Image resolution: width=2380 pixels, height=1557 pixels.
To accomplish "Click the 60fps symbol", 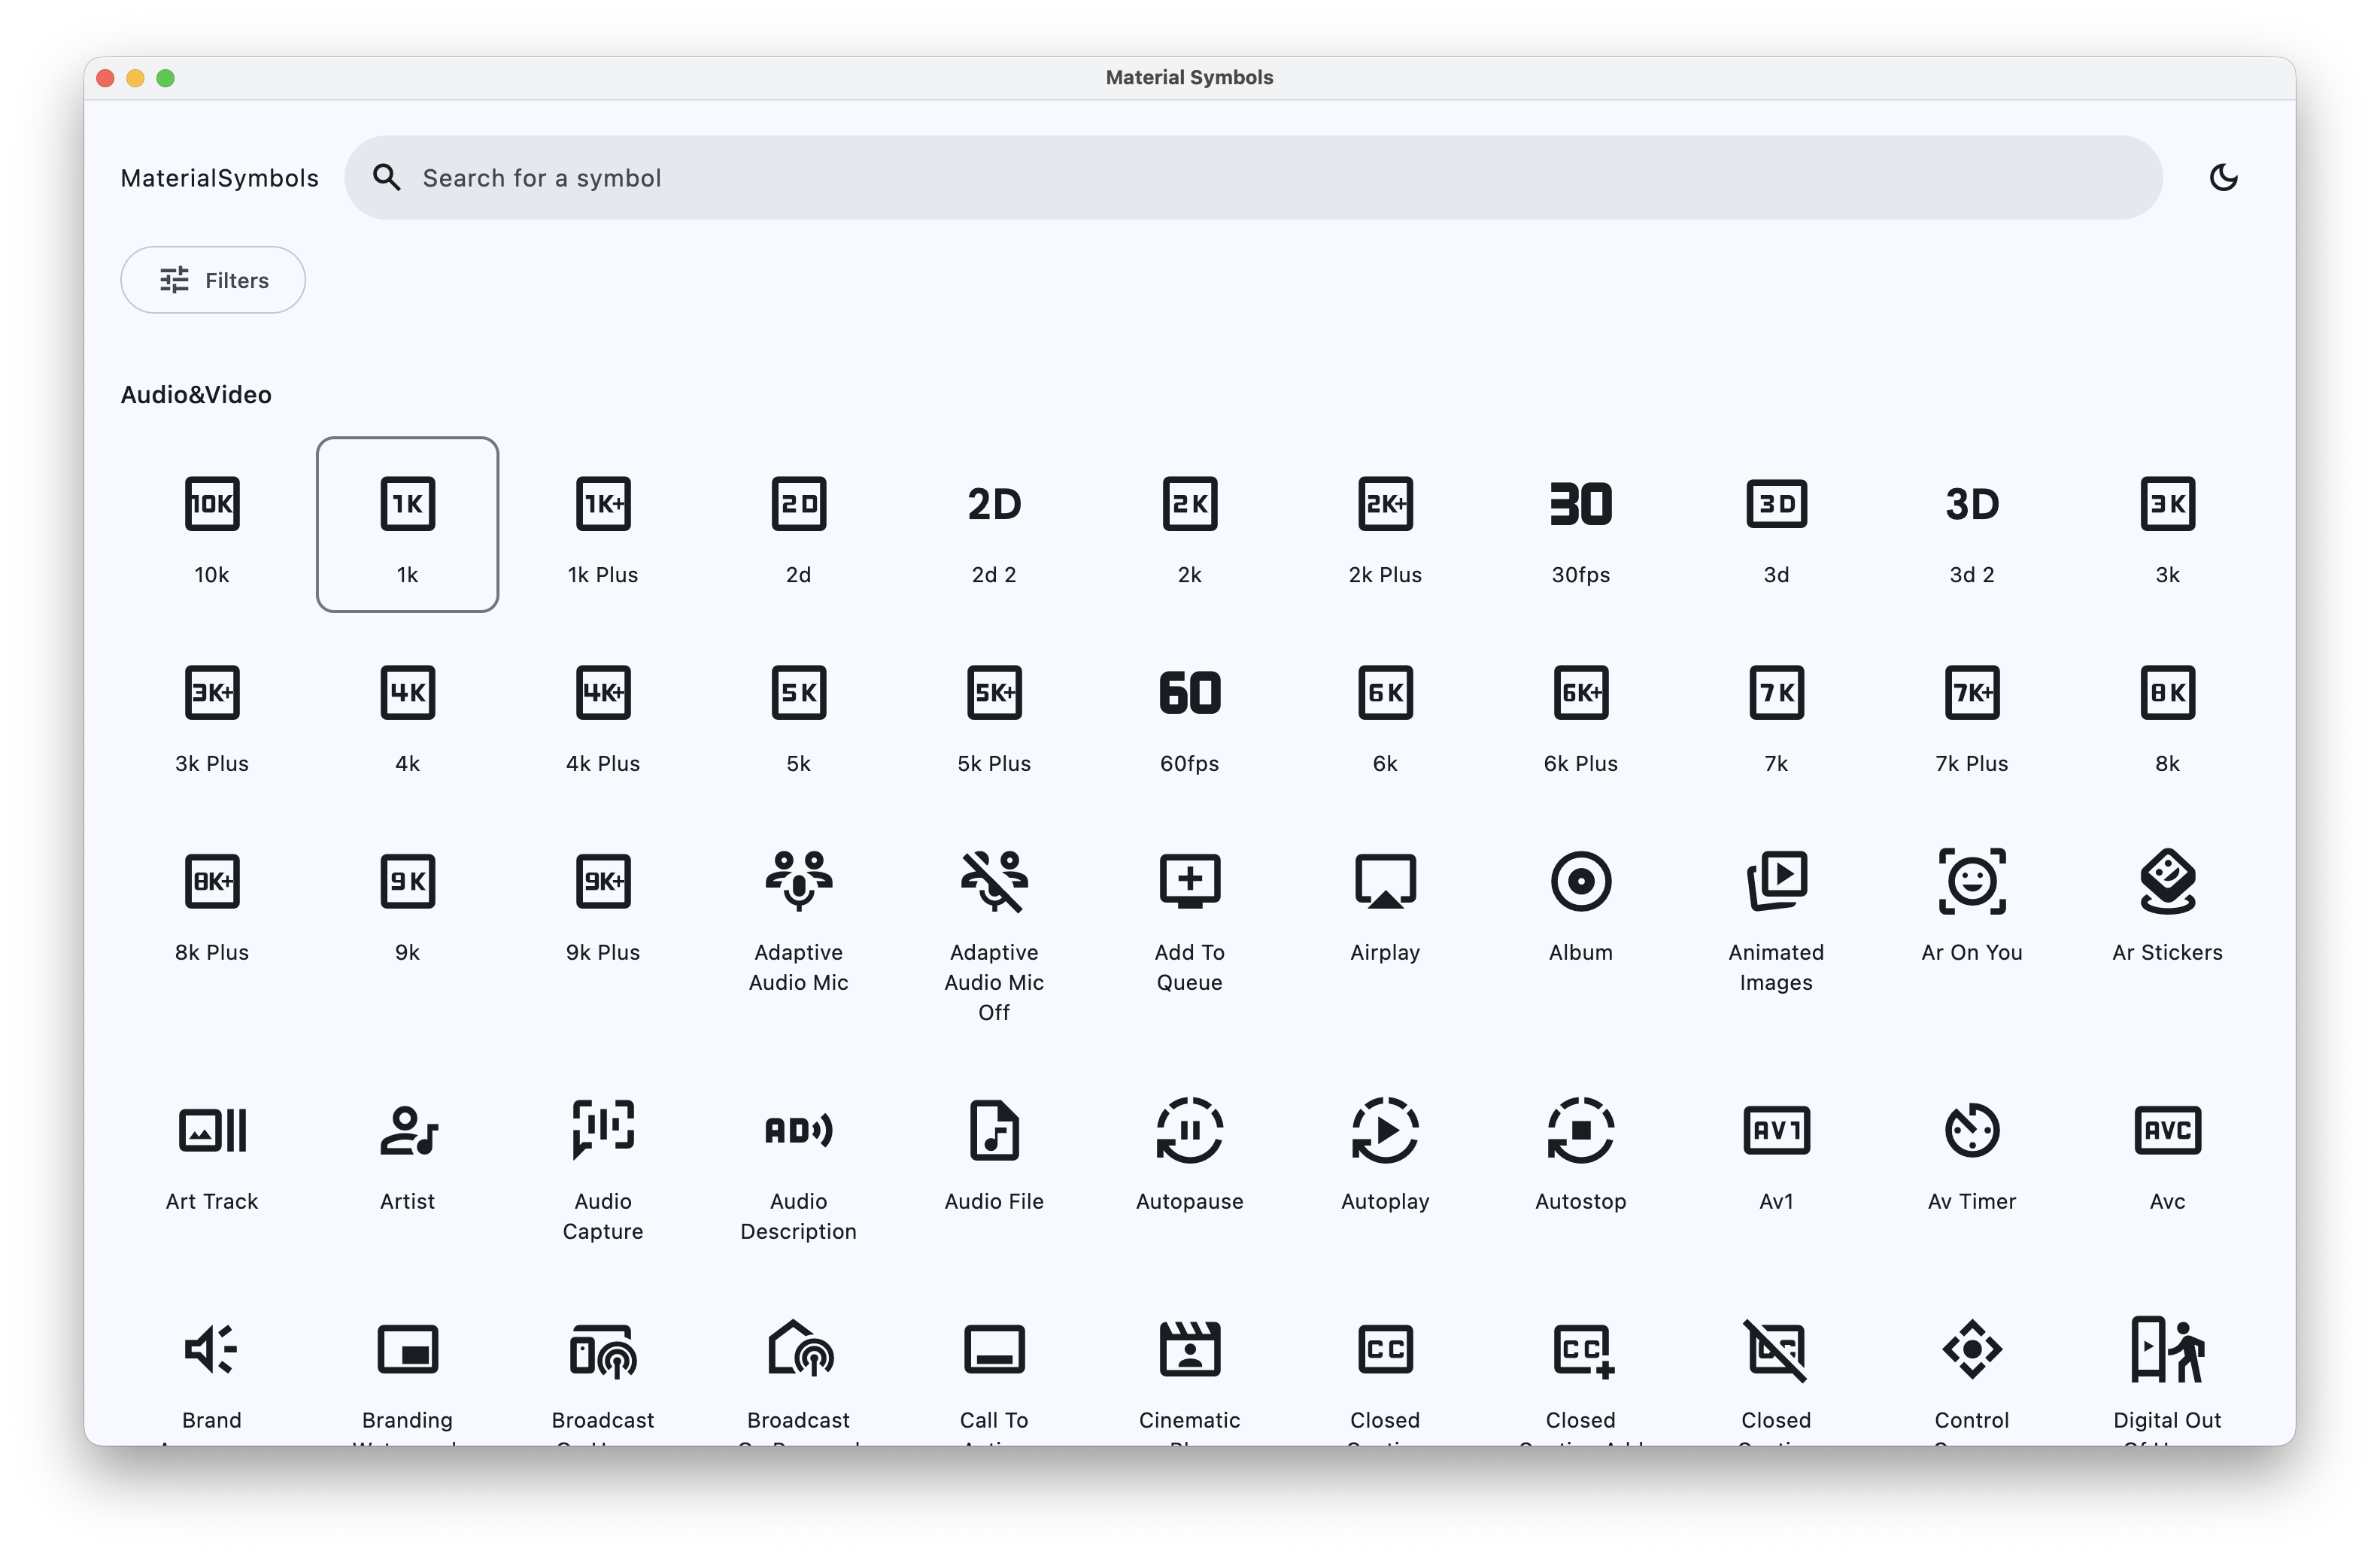I will point(1189,692).
